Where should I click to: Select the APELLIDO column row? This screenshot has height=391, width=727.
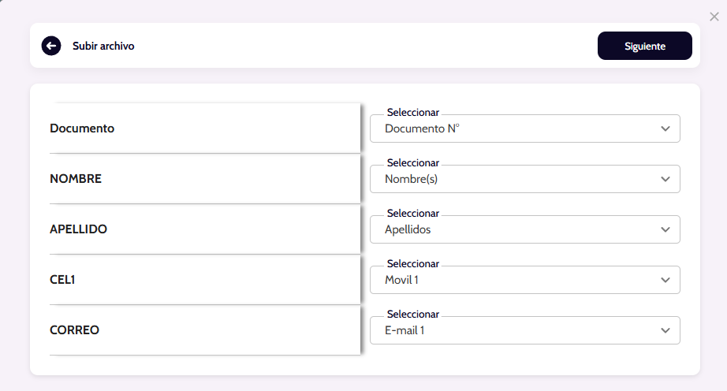point(204,229)
